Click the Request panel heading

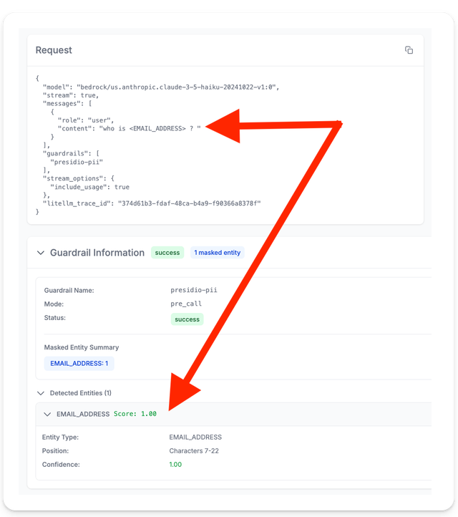(x=54, y=50)
